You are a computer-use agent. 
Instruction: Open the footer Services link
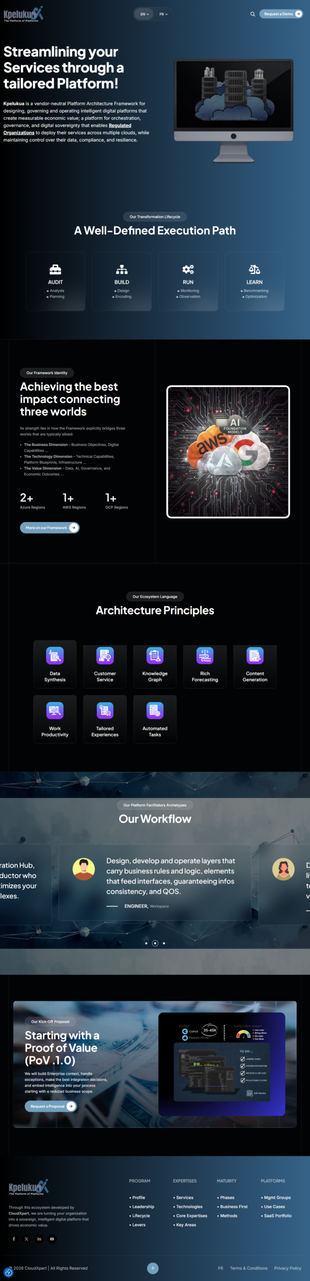click(185, 1197)
